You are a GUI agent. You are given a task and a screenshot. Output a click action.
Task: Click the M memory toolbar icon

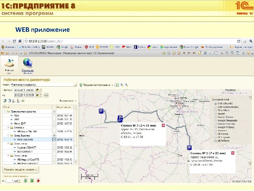coord(184,53)
